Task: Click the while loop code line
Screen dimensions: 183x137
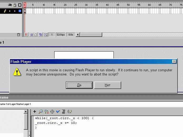Action: pos(64,118)
